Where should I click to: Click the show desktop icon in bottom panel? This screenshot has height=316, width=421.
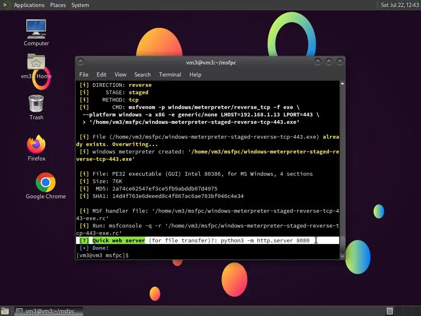tap(5, 311)
